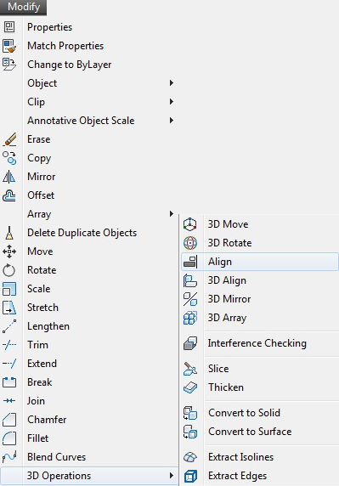Click the 3D Rotate gizmo icon
Image resolution: width=339 pixels, height=486 pixels.
(x=190, y=243)
